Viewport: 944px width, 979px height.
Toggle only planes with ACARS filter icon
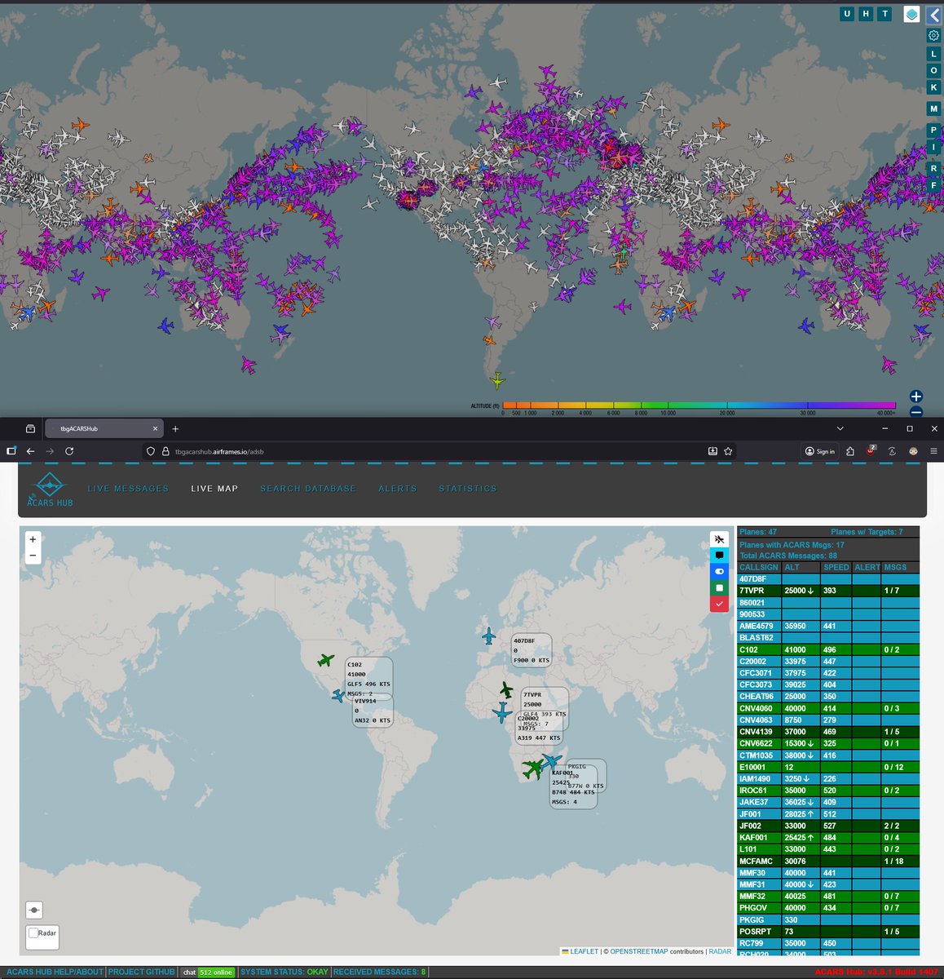pyautogui.click(x=719, y=539)
